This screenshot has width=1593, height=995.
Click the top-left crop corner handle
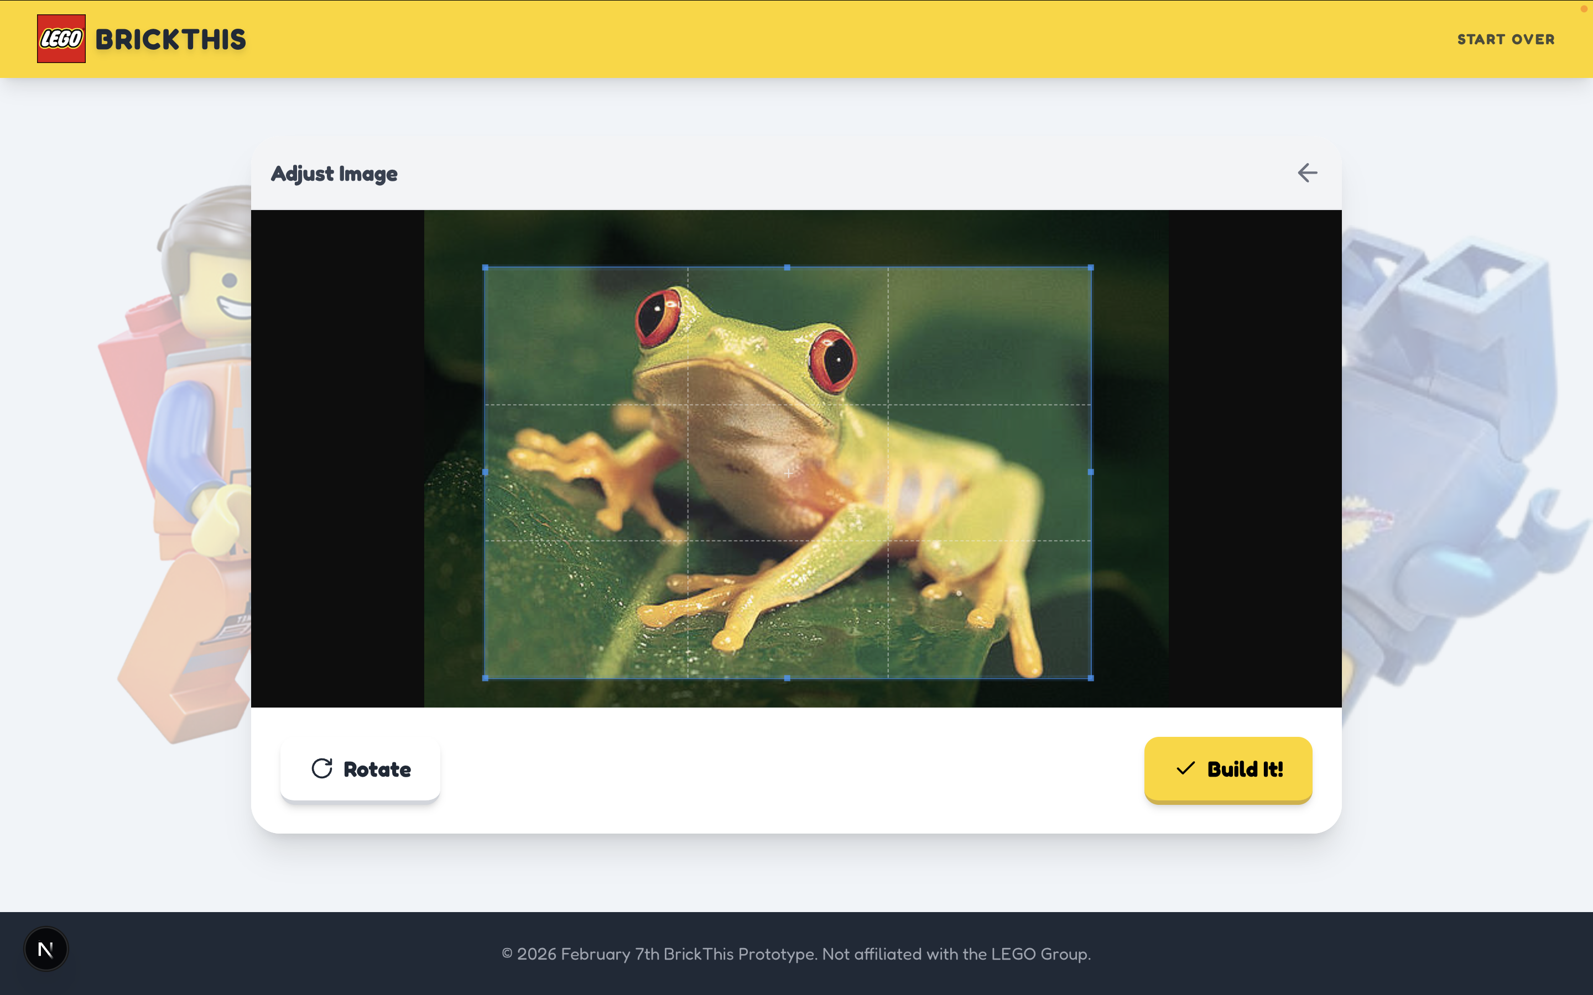tap(485, 268)
